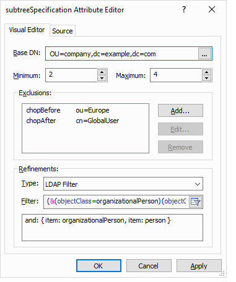Click the Remove exclusion button
The width and height of the screenshot is (236, 282).
pos(180,147)
